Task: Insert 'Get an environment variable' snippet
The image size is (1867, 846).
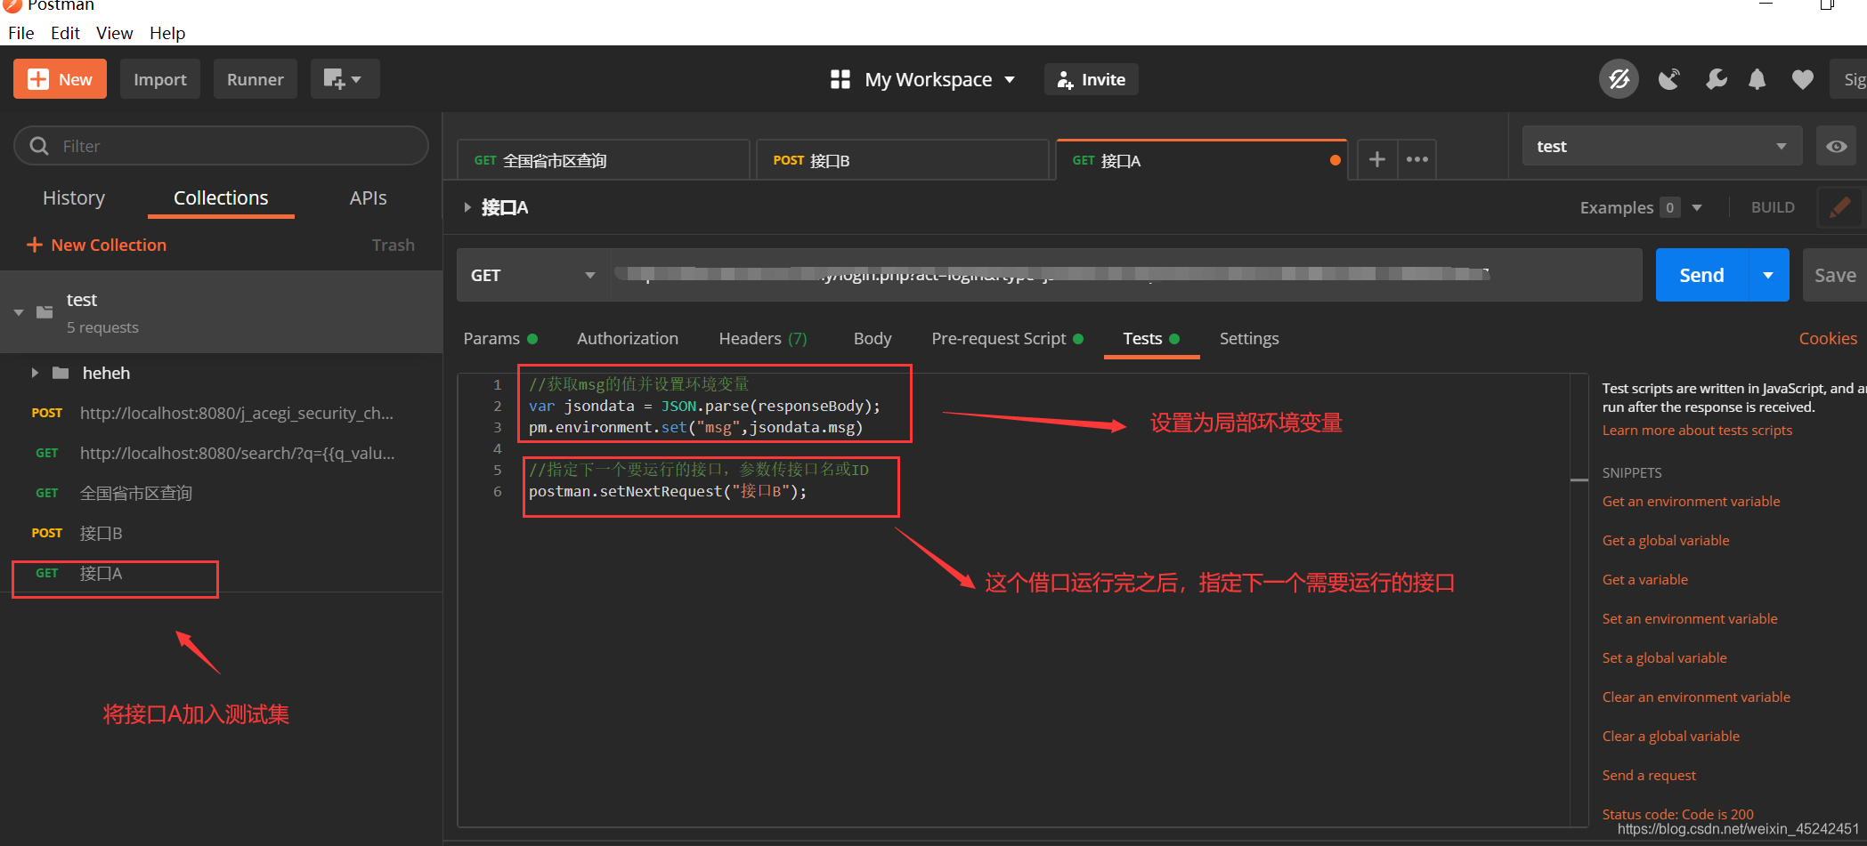Action: pos(1691,501)
